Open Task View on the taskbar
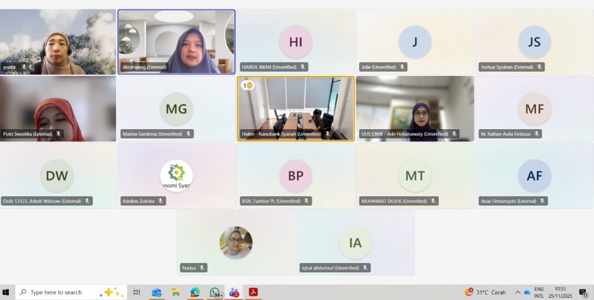This screenshot has width=594, height=300. 137,292
